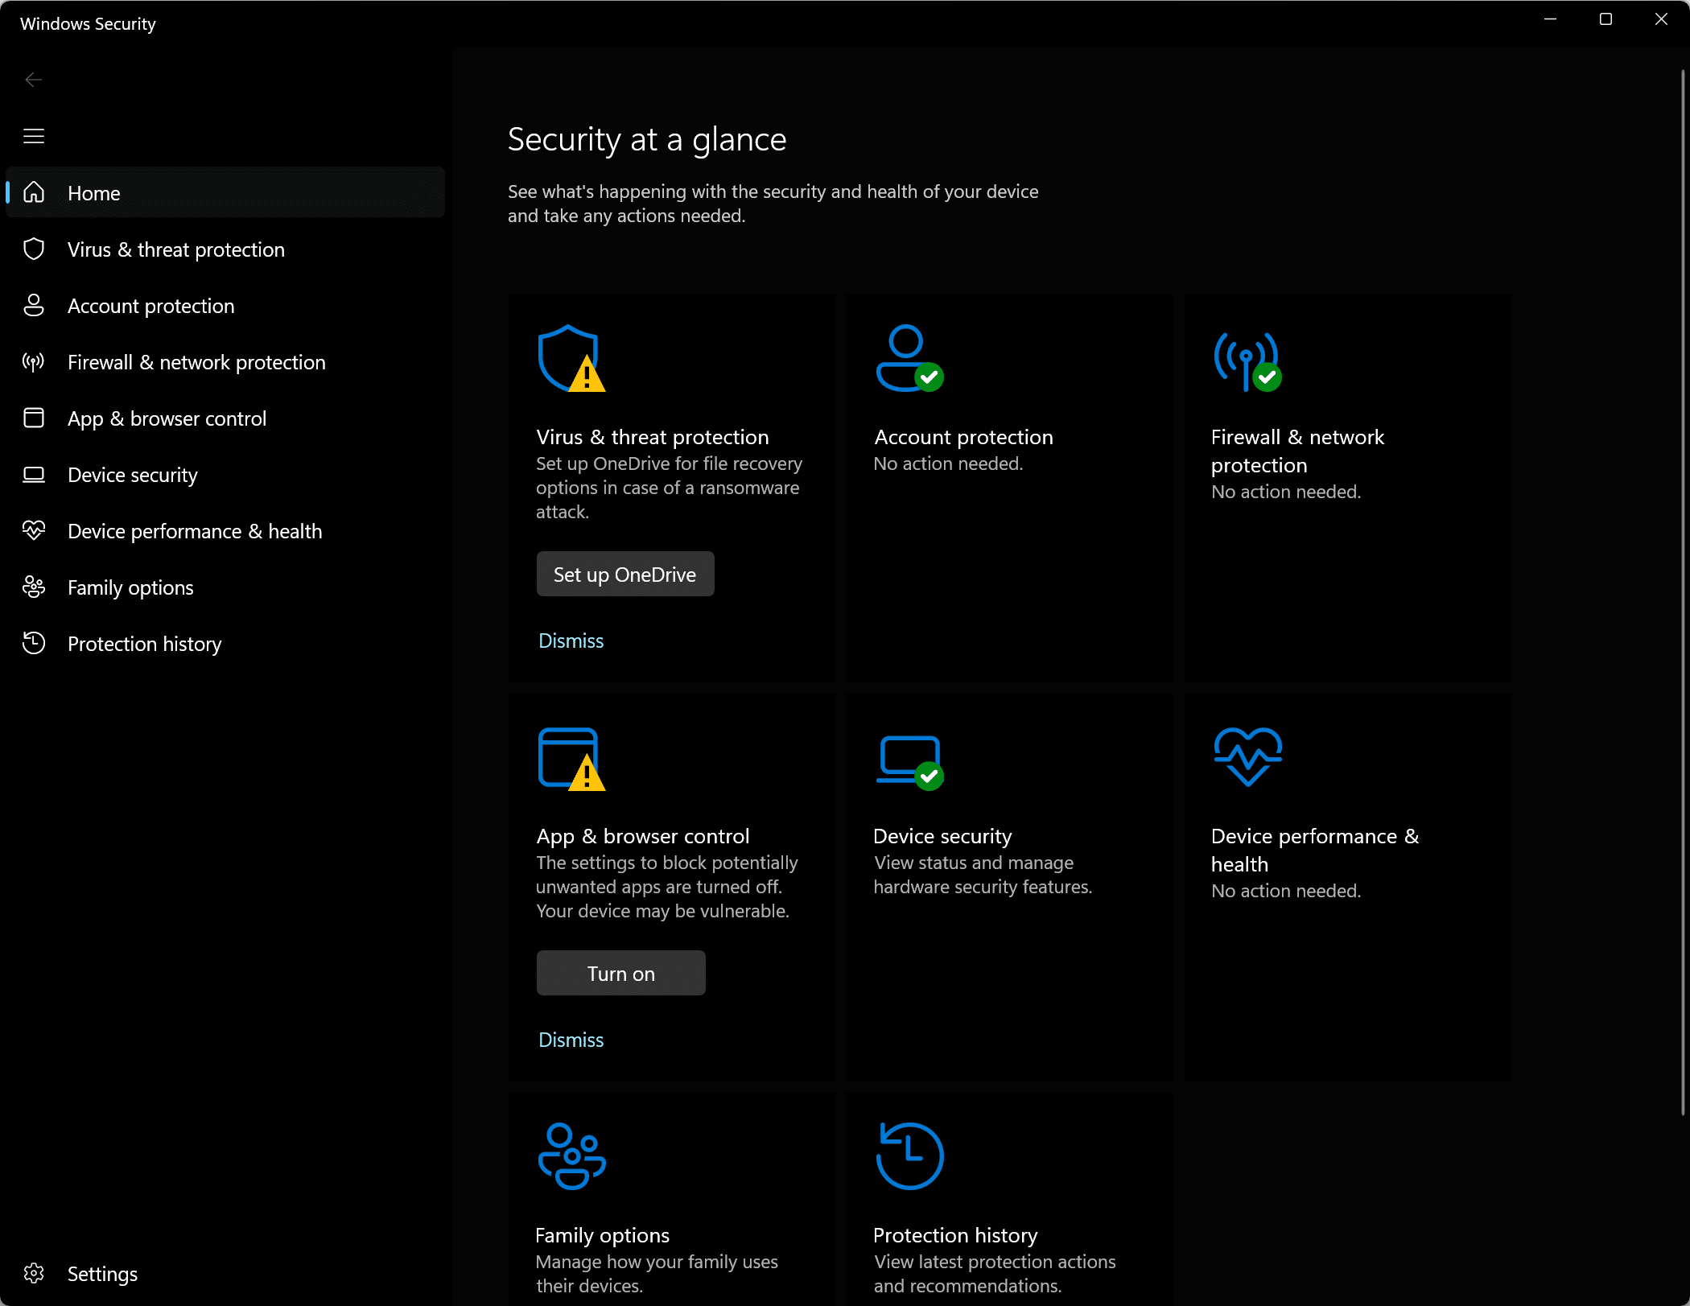Viewport: 1690px width, 1306px height.
Task: Click the laptop icon for Device security in sidebar
Action: coord(34,474)
